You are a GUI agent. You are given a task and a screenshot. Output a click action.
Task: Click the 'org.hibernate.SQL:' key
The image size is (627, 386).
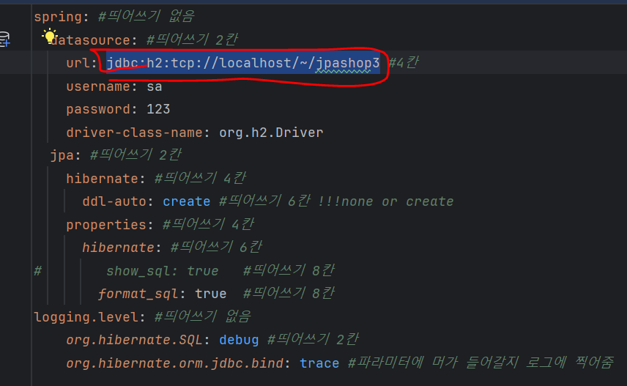(x=138, y=340)
